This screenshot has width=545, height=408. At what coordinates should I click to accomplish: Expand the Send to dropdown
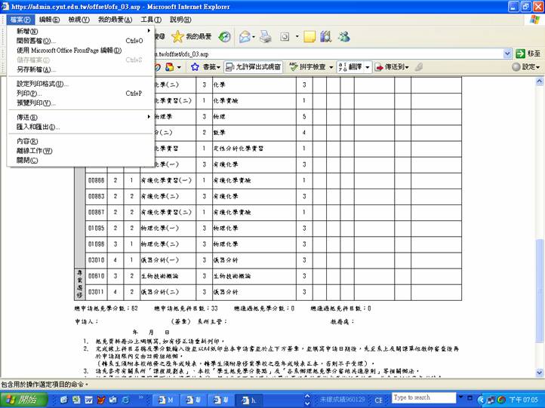(x=407, y=67)
